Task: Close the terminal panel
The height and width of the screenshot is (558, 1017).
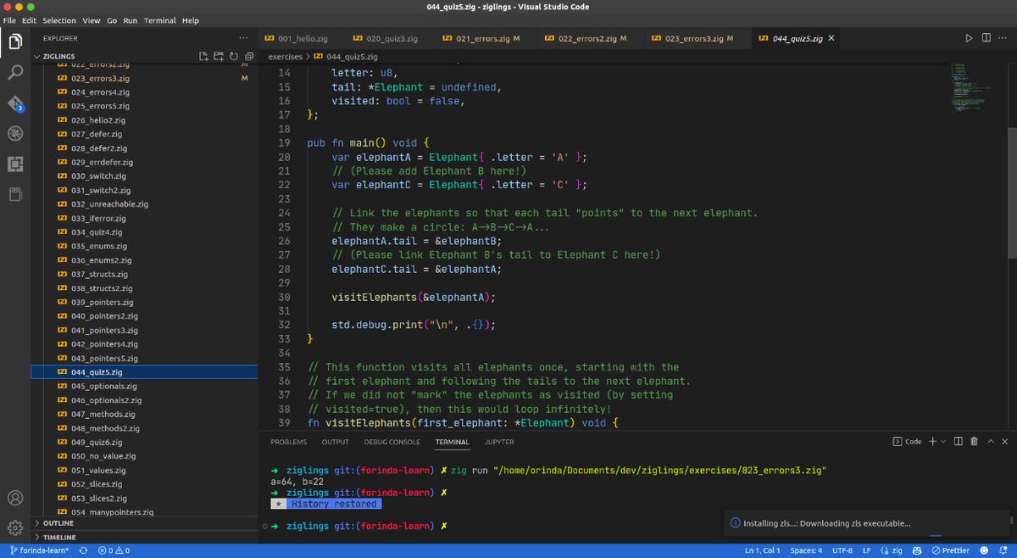Action: tap(1005, 441)
